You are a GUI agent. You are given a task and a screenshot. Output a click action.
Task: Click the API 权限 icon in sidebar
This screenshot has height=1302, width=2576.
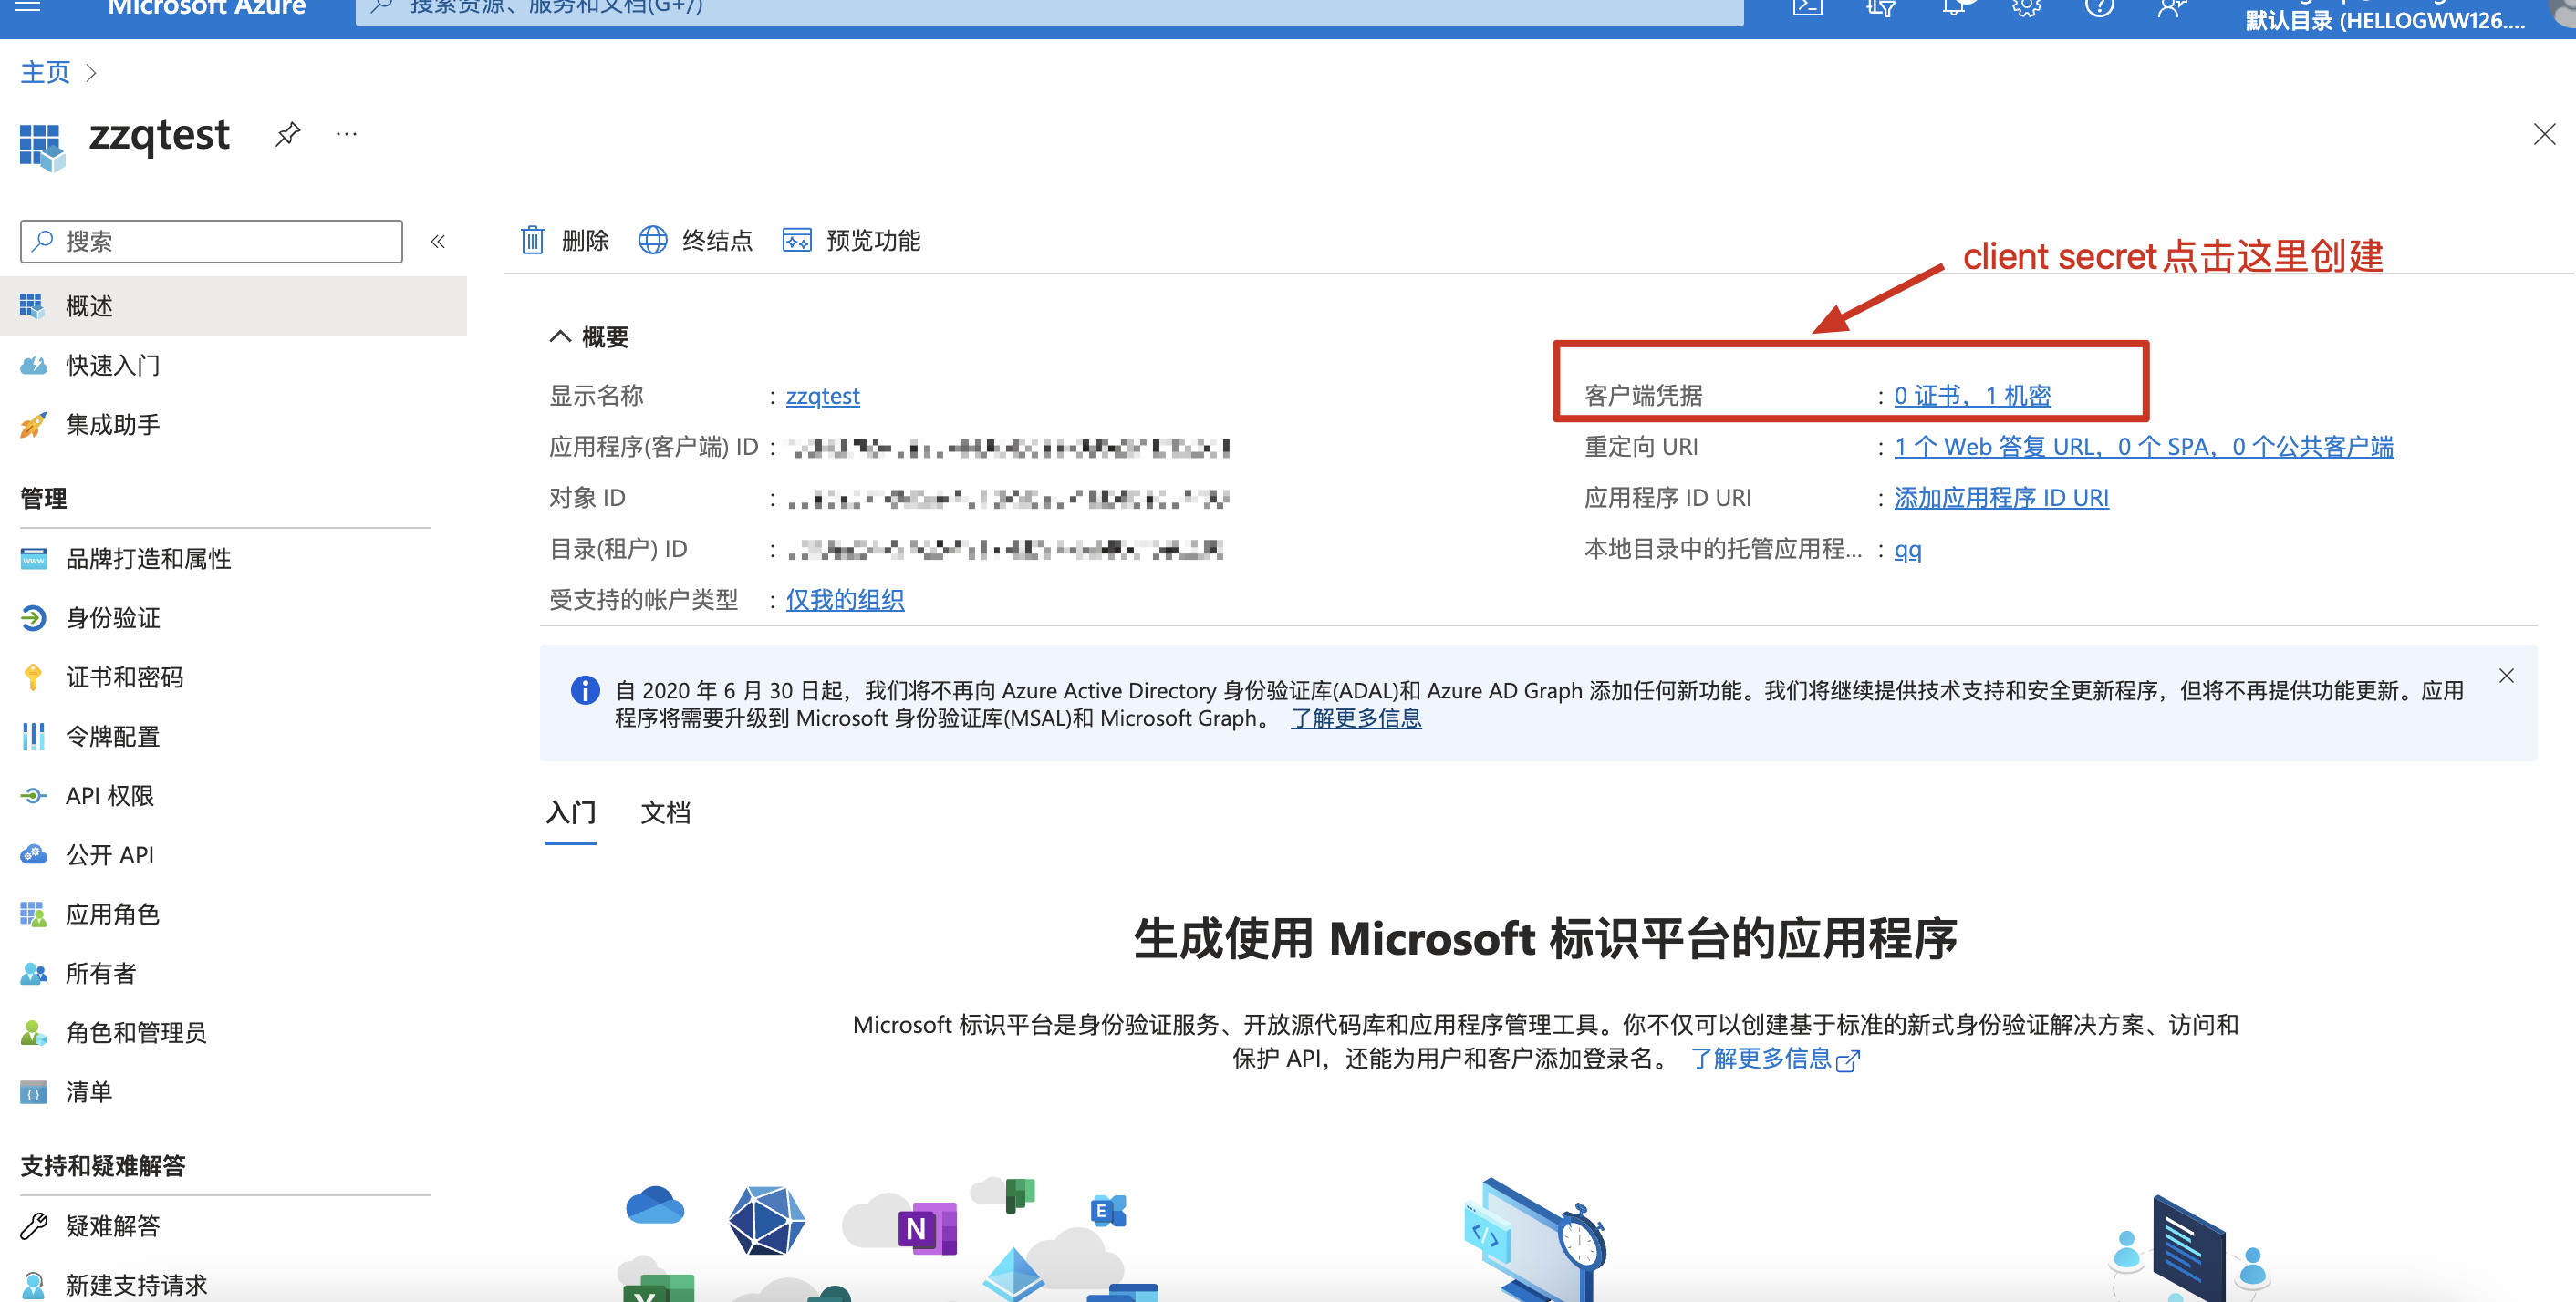(x=33, y=795)
